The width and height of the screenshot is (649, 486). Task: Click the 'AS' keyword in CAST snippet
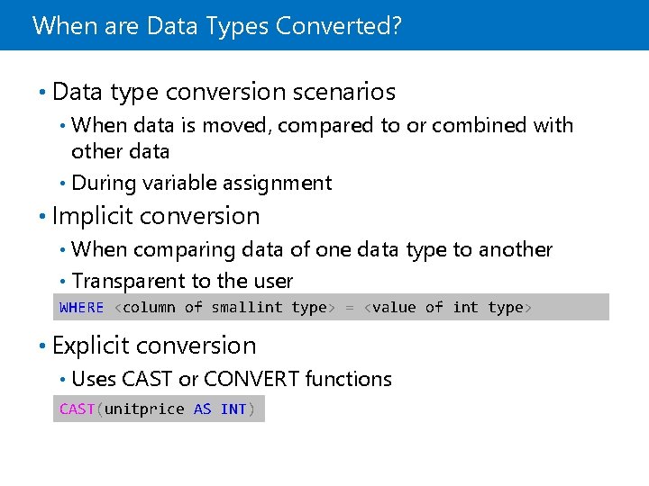pyautogui.click(x=203, y=409)
